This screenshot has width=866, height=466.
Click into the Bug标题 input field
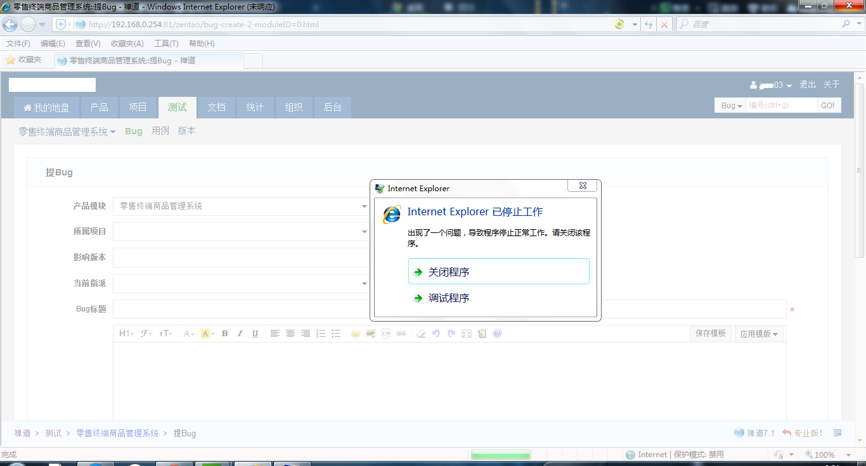(x=449, y=310)
